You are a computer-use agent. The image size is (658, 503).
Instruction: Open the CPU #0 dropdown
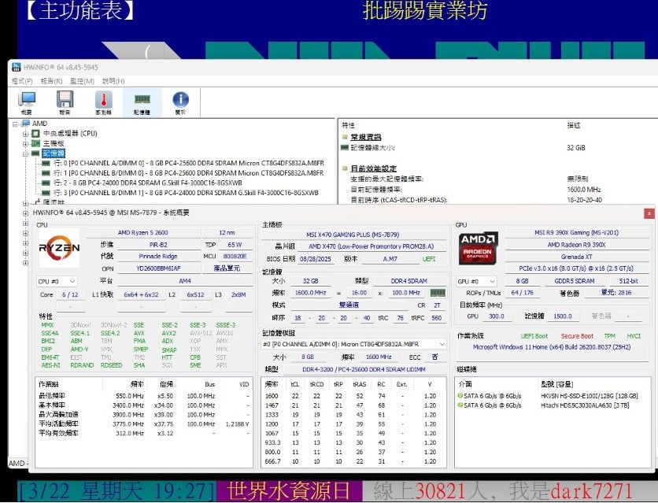click(x=57, y=281)
